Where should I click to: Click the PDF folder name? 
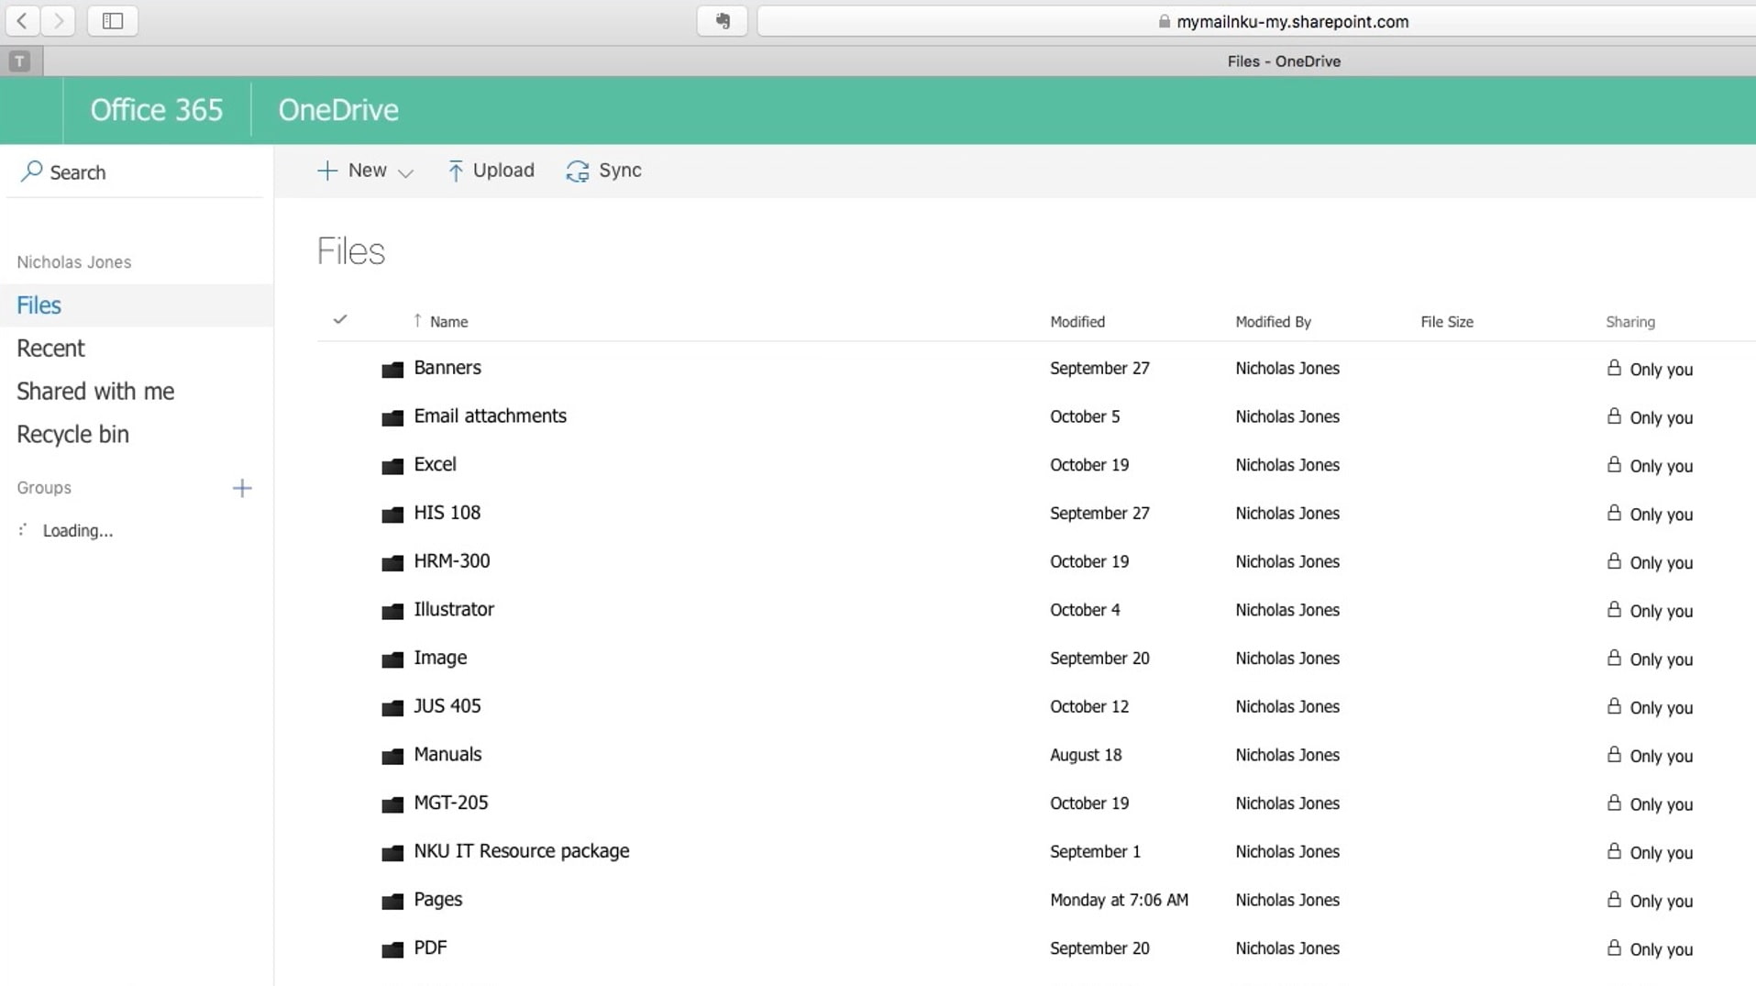click(x=430, y=947)
